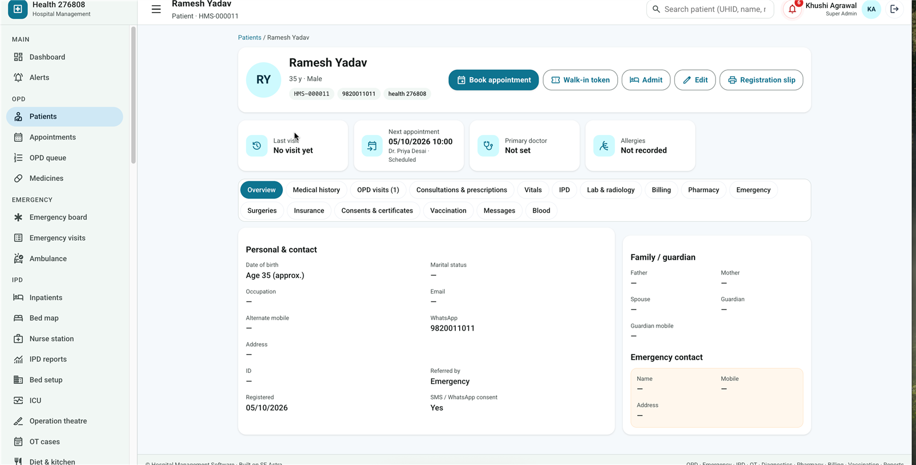
Task: Click the Emergency board asterisk icon
Action: pos(18,217)
